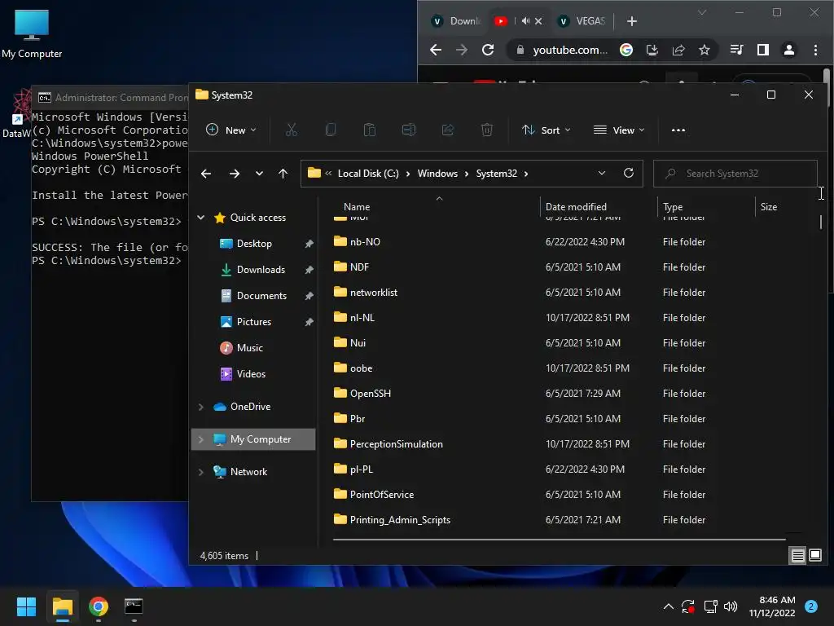Switch to the Download tab in Chrome
The height and width of the screenshot is (626, 834).
click(458, 20)
